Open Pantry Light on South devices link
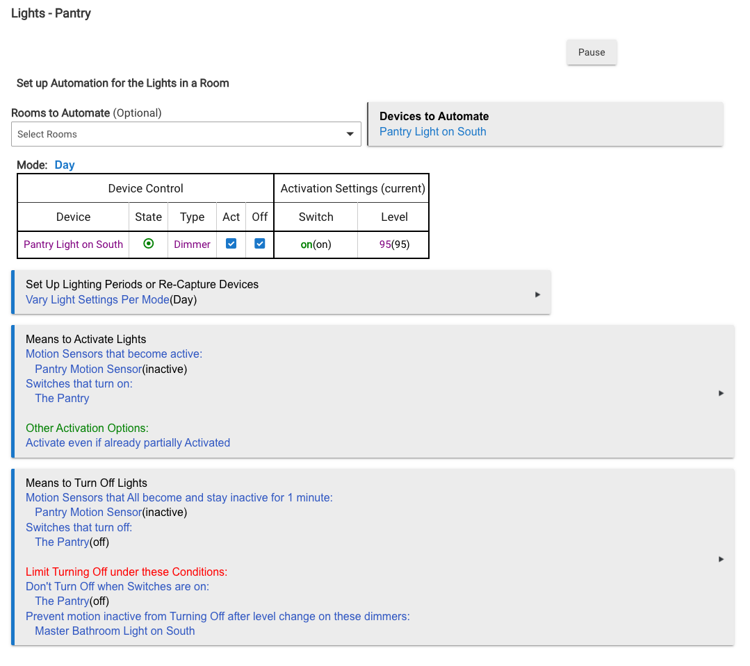Image resolution: width=750 pixels, height=666 pixels. pos(432,132)
